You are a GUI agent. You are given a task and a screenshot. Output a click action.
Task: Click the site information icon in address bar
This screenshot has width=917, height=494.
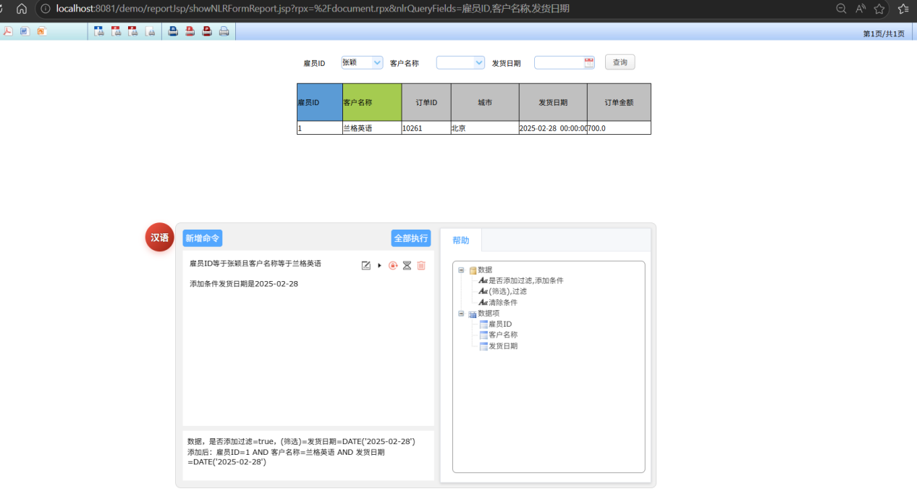(x=46, y=9)
